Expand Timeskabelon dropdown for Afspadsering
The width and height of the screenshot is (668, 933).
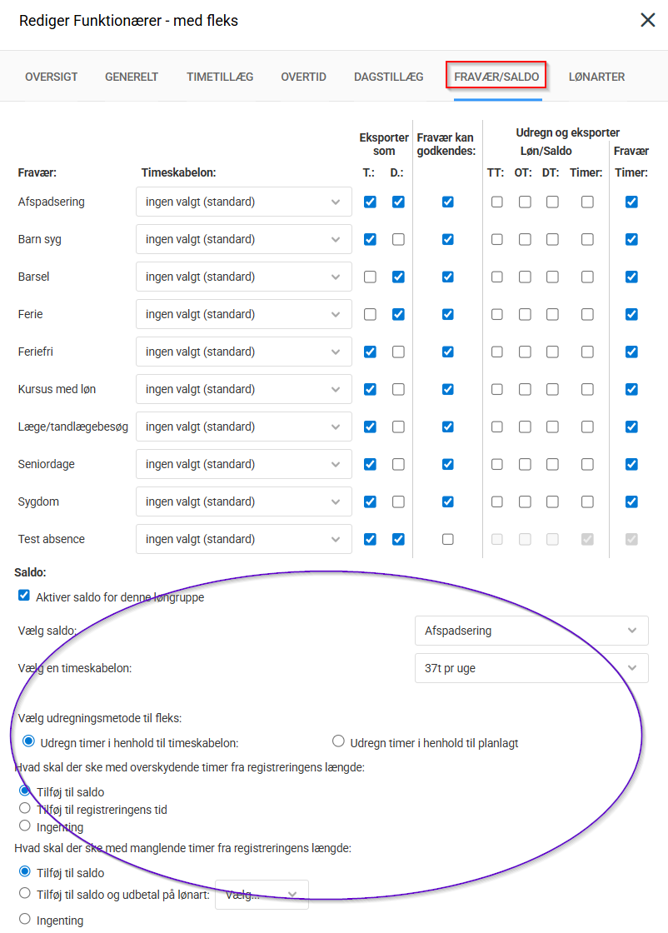[243, 202]
